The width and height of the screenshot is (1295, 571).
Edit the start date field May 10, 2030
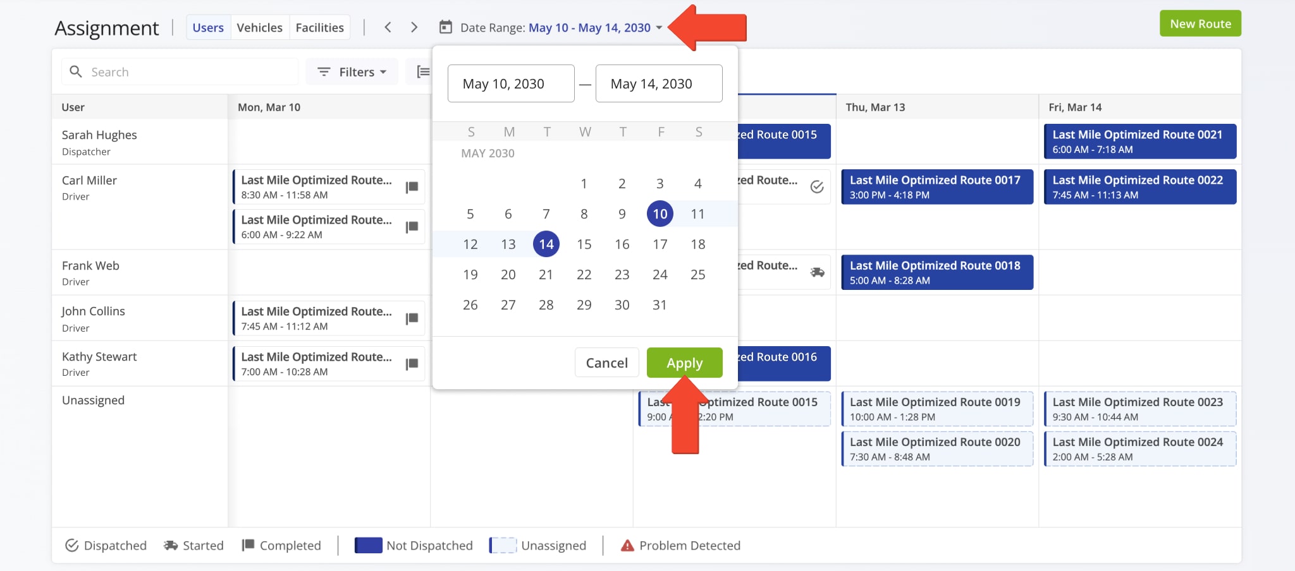pyautogui.click(x=511, y=83)
